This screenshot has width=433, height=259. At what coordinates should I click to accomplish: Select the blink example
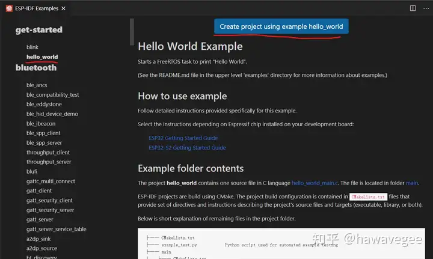[32, 47]
